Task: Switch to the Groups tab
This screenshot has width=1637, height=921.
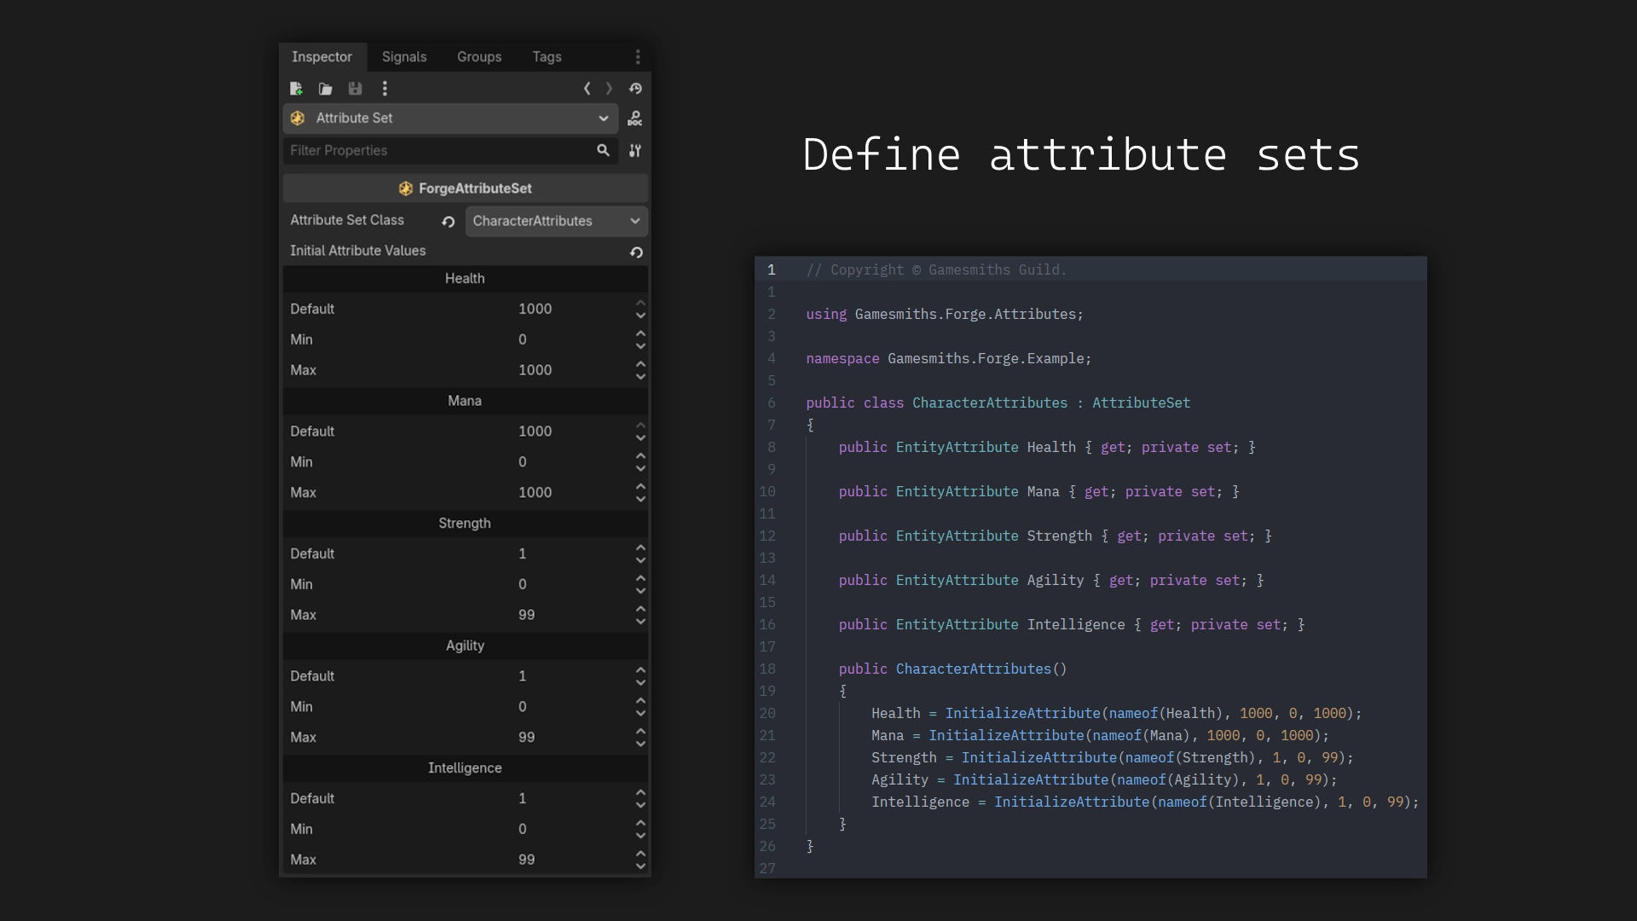Action: coord(479,57)
